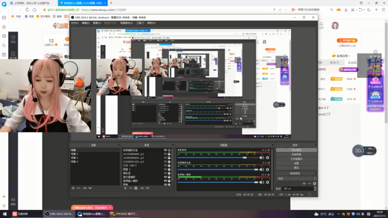
Task: Mute 桌面音频 with its speaker icon
Action: [261, 157]
